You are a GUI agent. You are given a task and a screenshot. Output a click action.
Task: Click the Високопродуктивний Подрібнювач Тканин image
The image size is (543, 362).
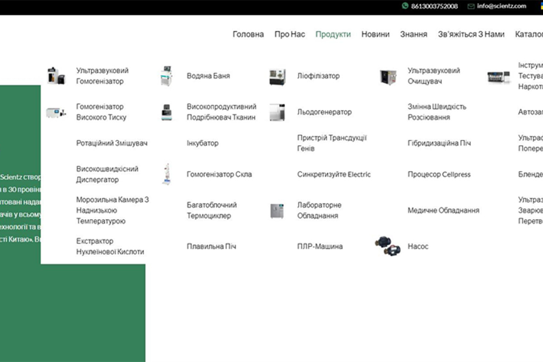point(167,112)
